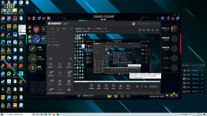
Task: Add a 手机投屏 phone cast source
Action: pos(106,87)
